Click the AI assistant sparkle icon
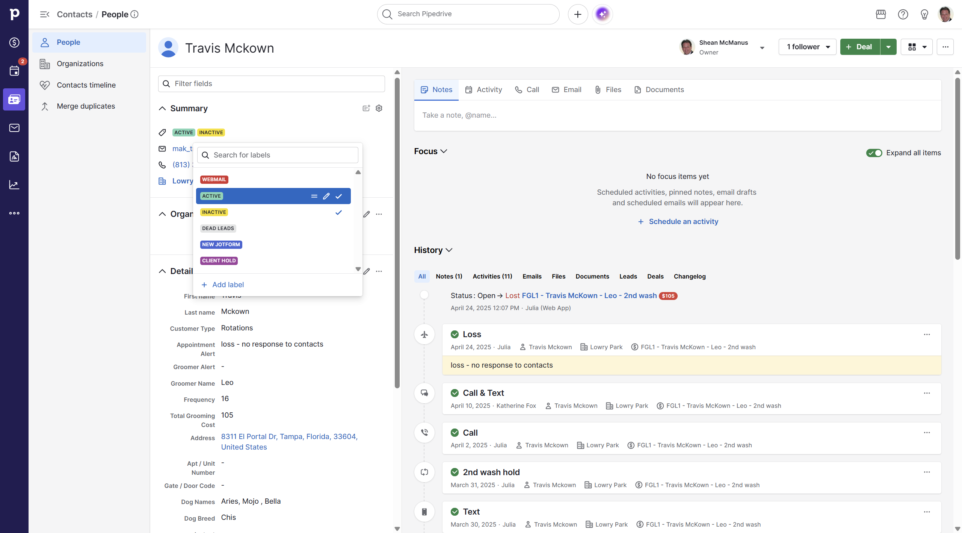962x533 pixels. (602, 14)
